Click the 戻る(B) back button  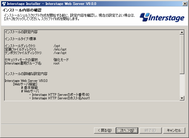pyautogui.click(x=105, y=130)
